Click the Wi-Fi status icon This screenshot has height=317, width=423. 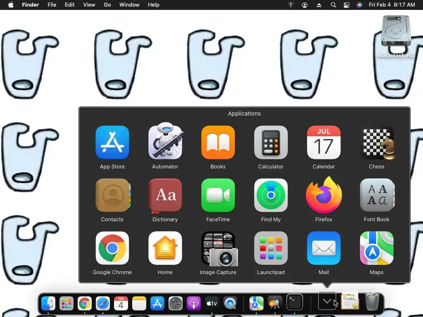[x=290, y=5]
